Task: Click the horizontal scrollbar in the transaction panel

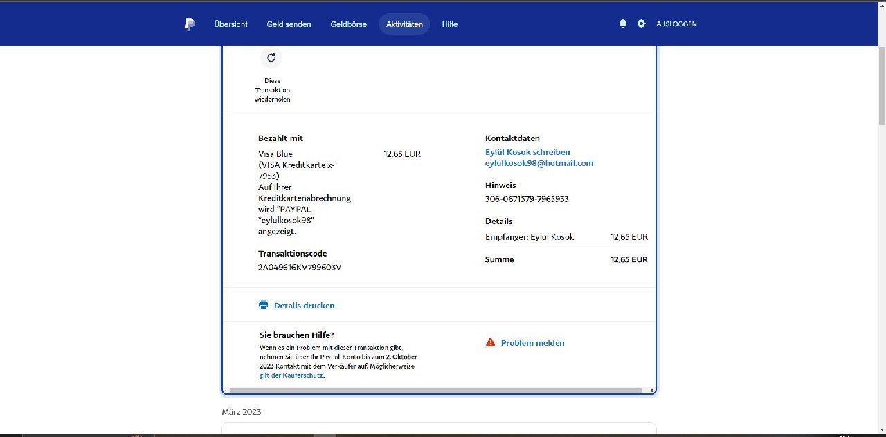Action: (435, 391)
